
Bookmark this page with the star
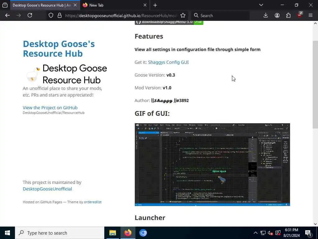tap(183, 16)
